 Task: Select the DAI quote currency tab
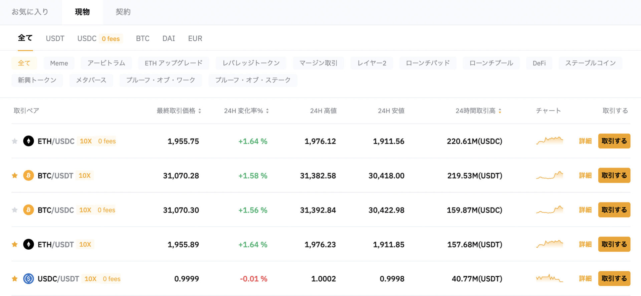point(169,38)
